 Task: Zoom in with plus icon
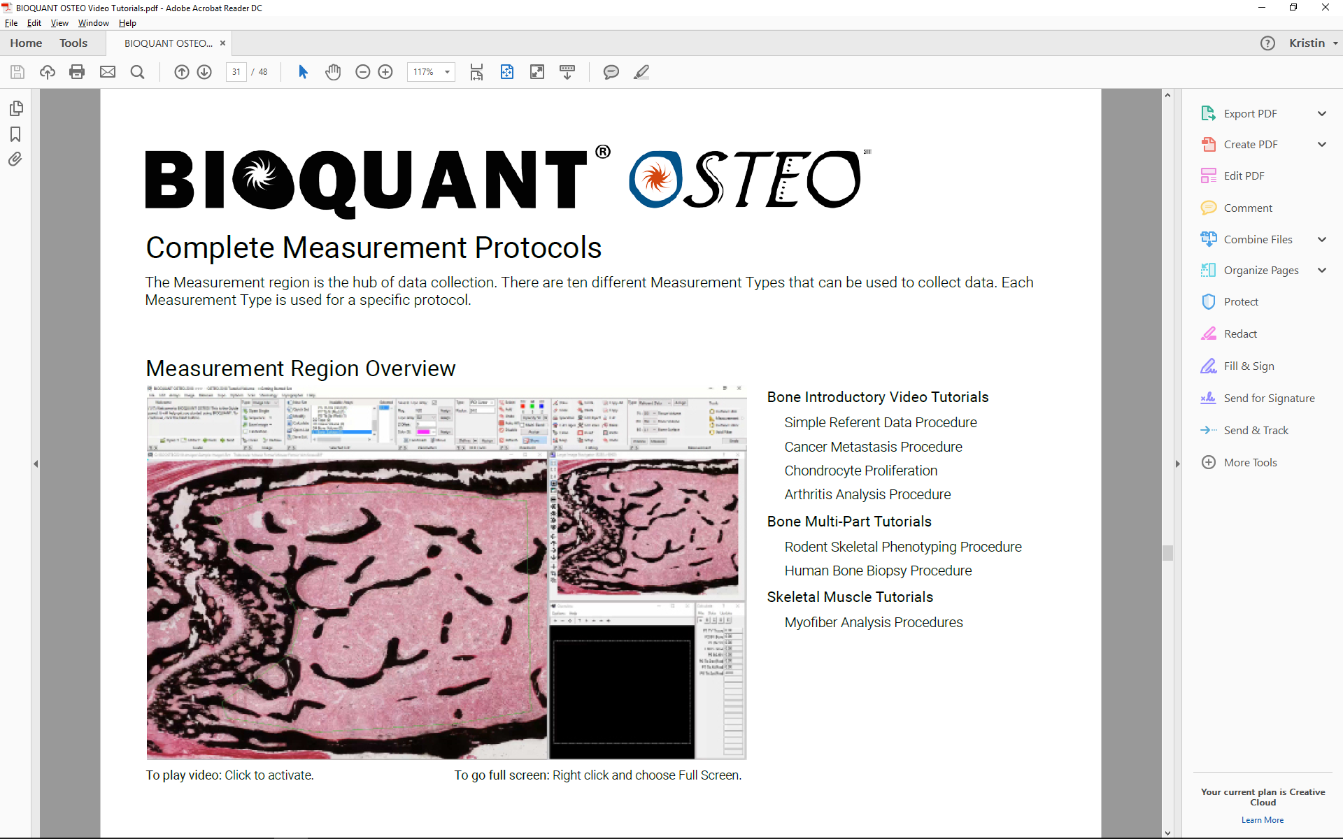click(385, 72)
